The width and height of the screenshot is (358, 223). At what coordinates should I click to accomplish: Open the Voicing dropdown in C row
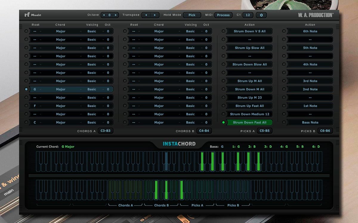(x=92, y=123)
